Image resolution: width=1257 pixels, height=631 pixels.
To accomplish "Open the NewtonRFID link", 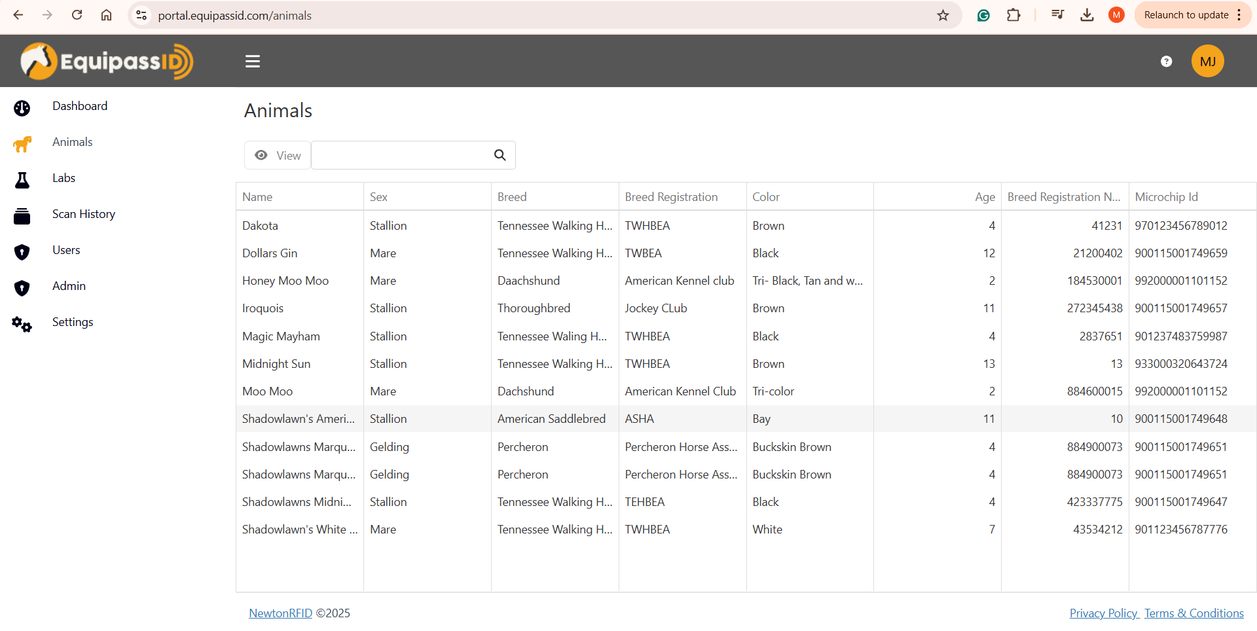I will point(280,613).
